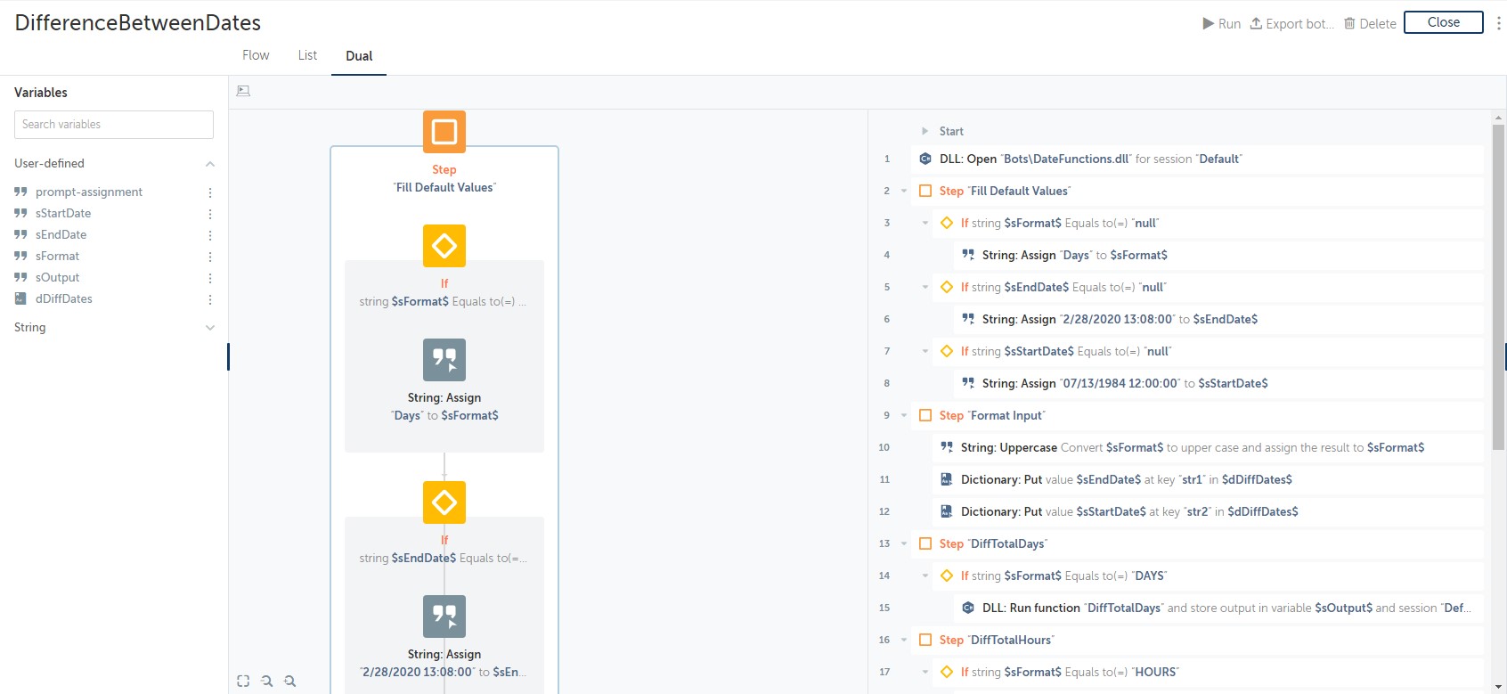Collapse the If statement on line 5
Viewport: 1507px width, 694px height.
925,287
